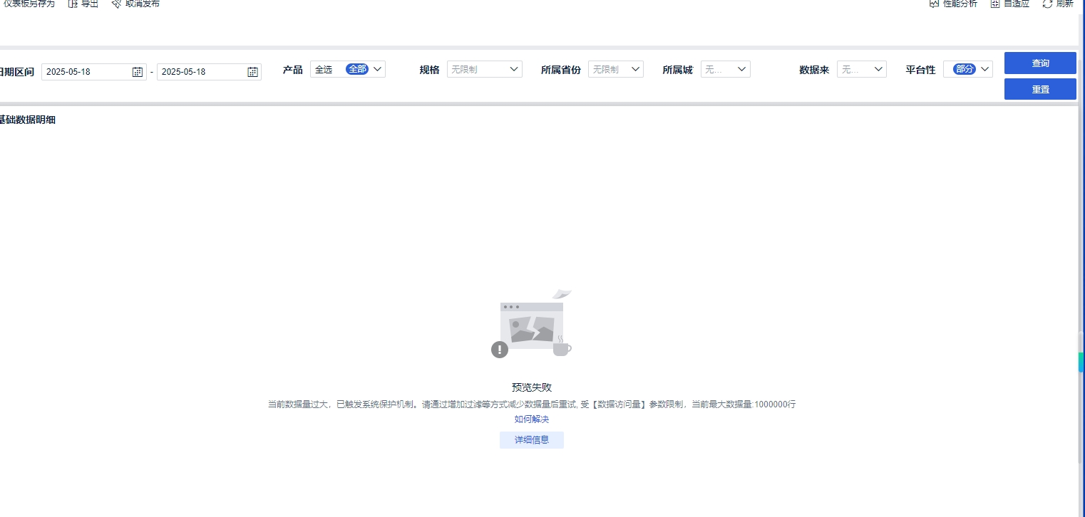This screenshot has width=1085, height=517.
Task: Click the export (导出) icon
Action: [x=72, y=4]
